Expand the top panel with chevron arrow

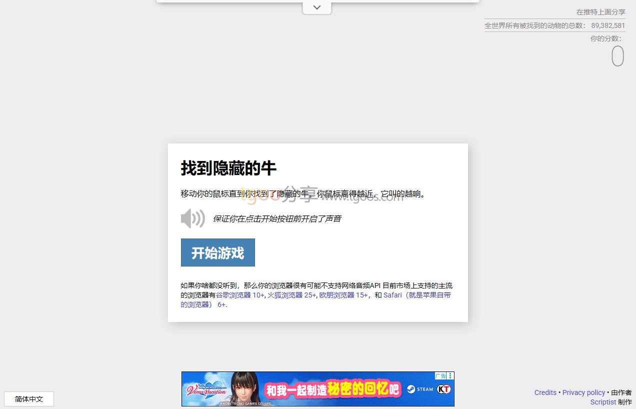[316, 7]
